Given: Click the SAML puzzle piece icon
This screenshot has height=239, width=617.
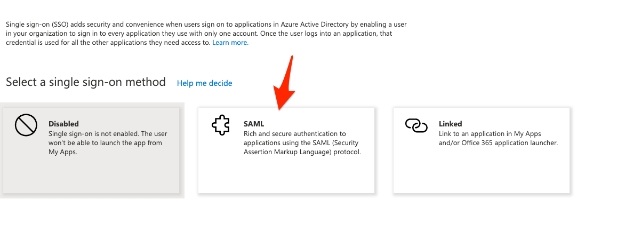Looking at the screenshot, I should (221, 126).
